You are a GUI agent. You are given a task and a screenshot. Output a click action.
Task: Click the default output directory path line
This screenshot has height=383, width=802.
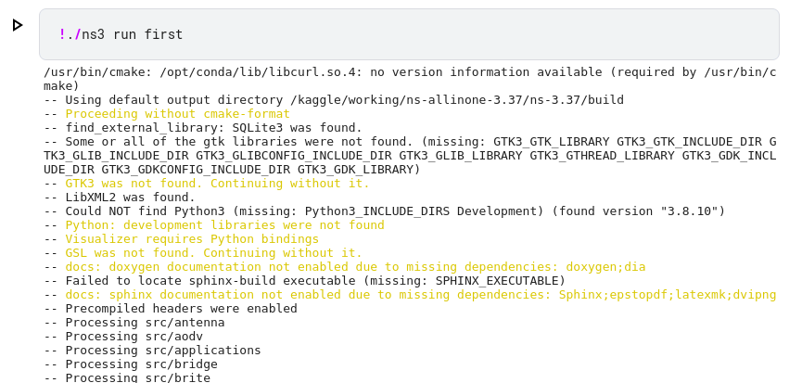point(334,100)
